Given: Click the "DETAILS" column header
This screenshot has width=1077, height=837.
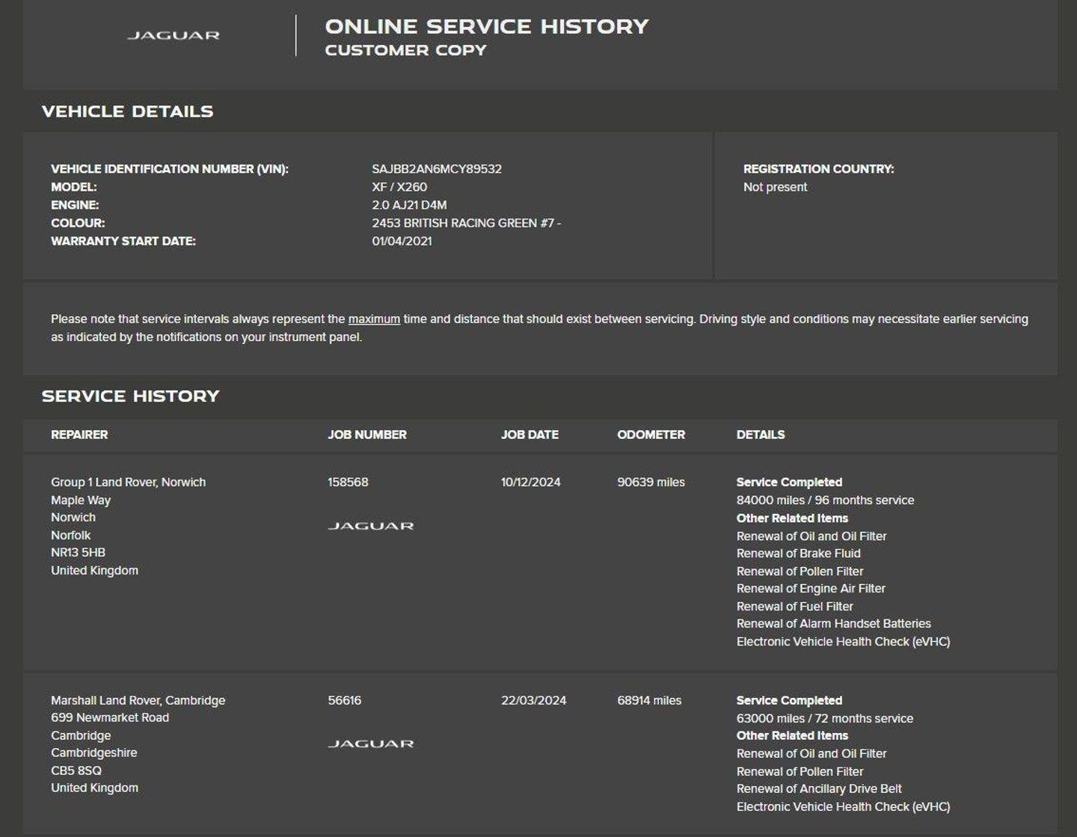Looking at the screenshot, I should coord(761,435).
